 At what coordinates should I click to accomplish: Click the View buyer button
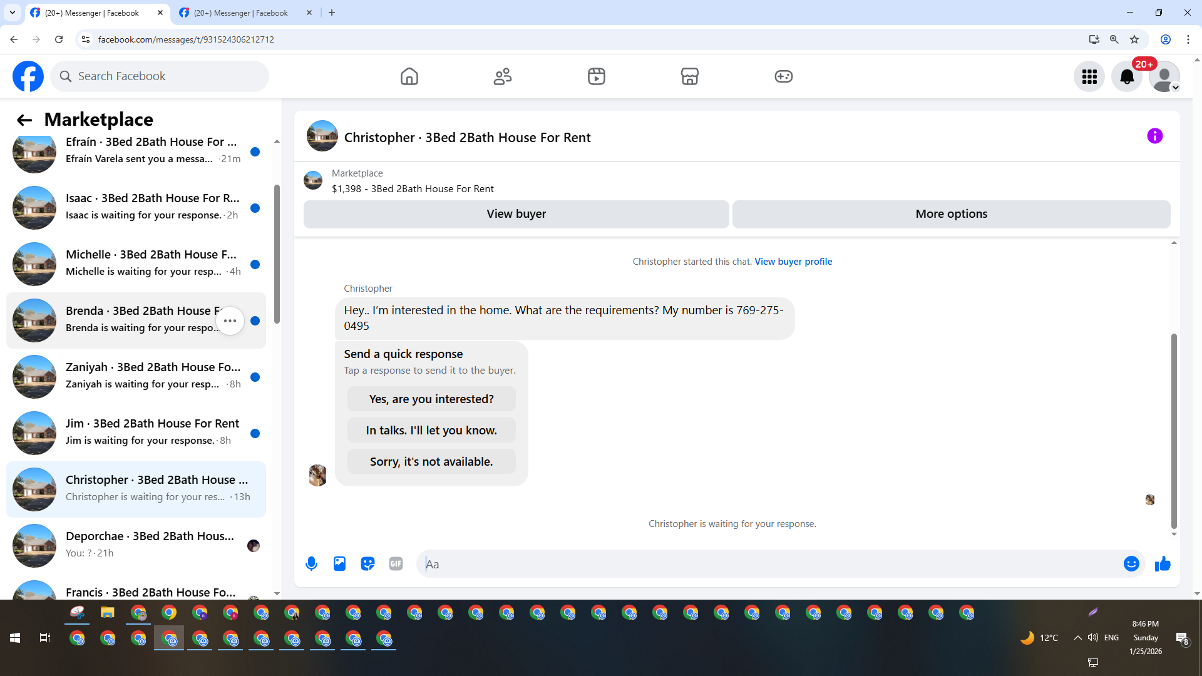coord(516,214)
